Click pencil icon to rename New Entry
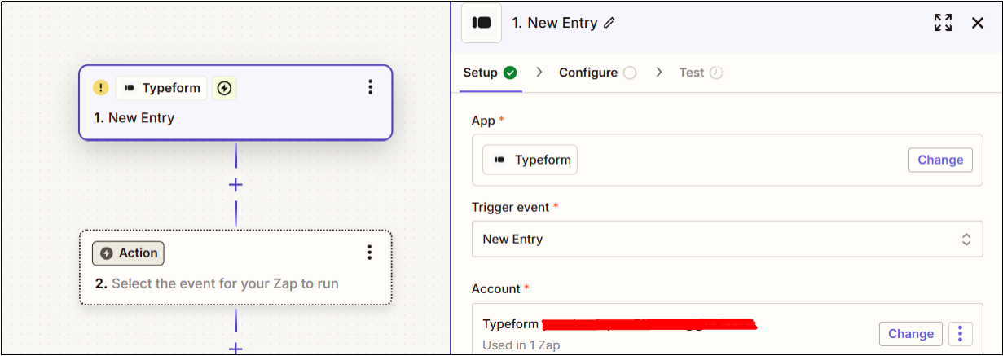 click(609, 23)
